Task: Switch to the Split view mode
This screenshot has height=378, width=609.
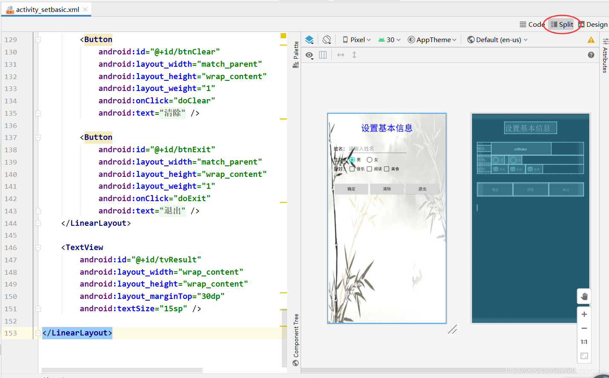Action: pyautogui.click(x=562, y=24)
